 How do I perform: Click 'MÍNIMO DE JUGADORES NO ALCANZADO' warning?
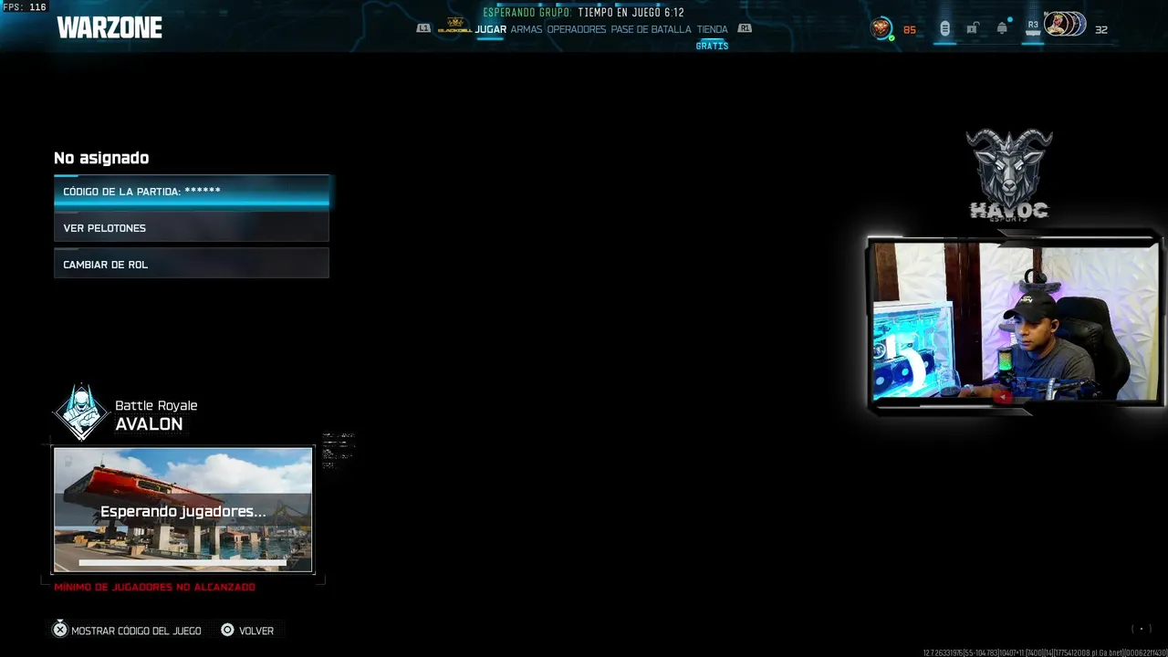(155, 587)
